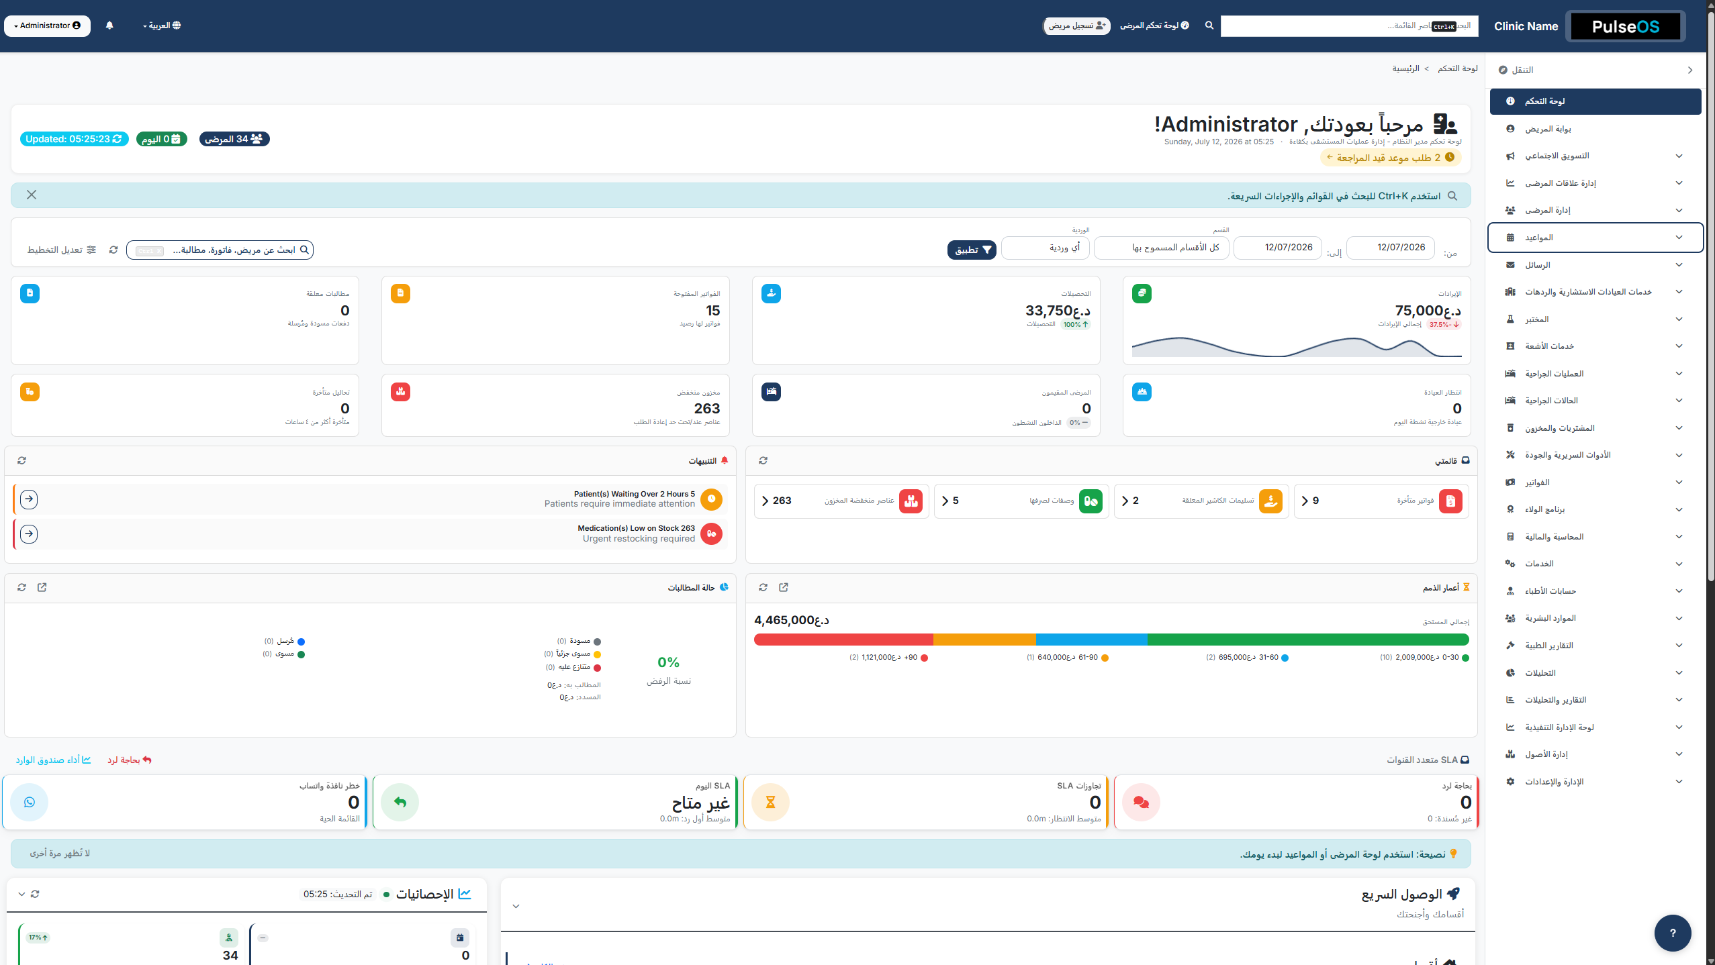Refresh the التنبيهات alerts panel
The height and width of the screenshot is (965, 1715).
point(22,460)
